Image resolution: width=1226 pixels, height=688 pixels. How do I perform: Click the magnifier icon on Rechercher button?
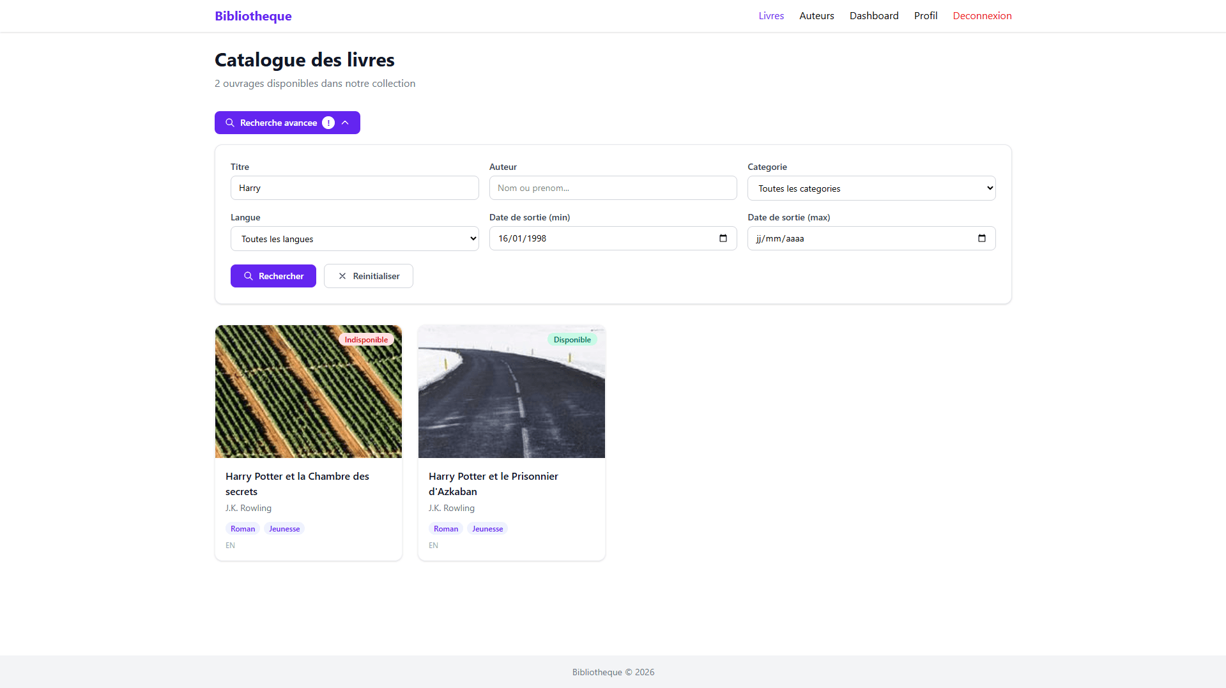249,276
